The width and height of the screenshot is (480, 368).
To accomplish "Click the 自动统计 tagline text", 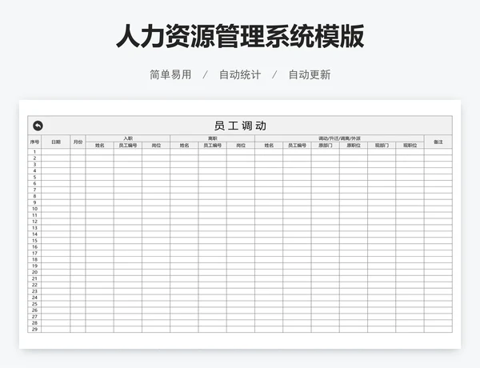I will click(240, 74).
